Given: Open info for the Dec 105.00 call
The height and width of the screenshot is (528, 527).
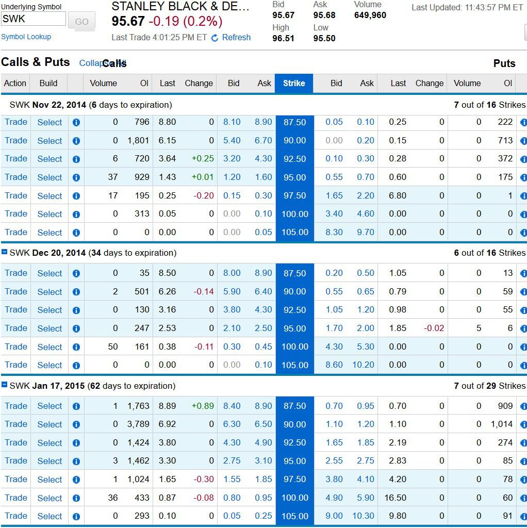Looking at the screenshot, I should point(75,365).
